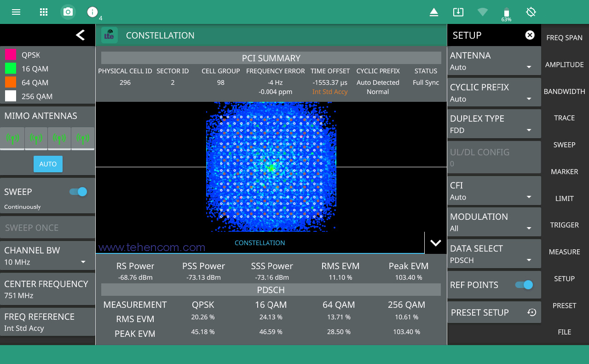Click the RS Power -68.76 dBm value
Image resolution: width=589 pixels, height=364 pixels.
135,277
